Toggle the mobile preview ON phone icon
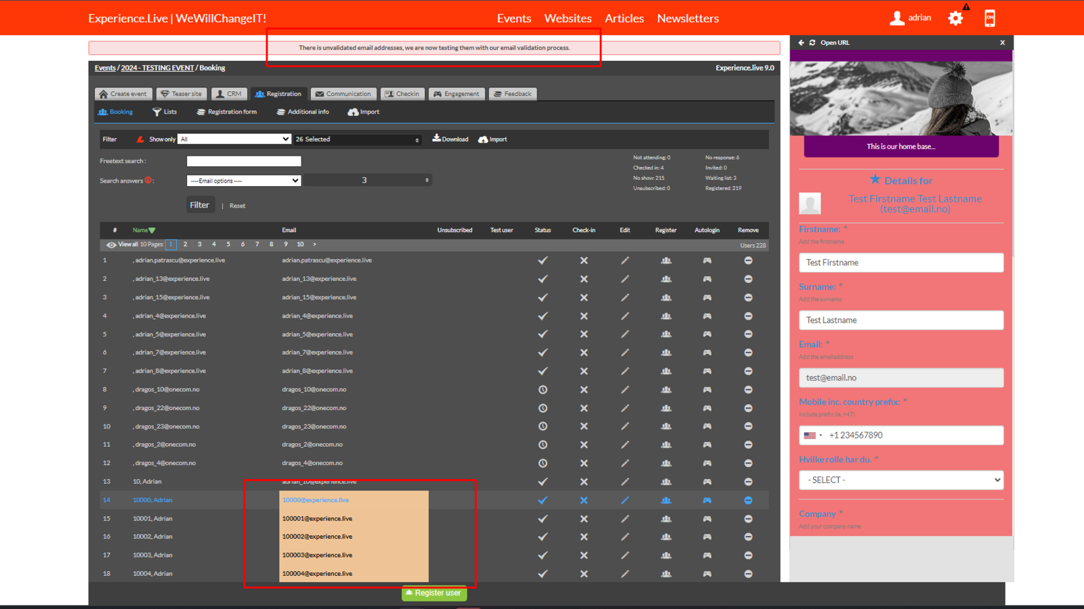1084x609 pixels. [x=990, y=18]
